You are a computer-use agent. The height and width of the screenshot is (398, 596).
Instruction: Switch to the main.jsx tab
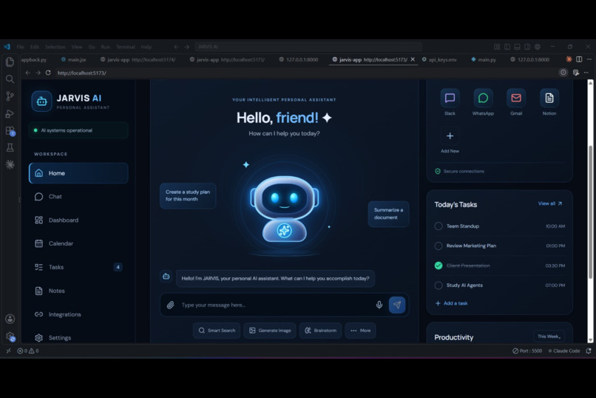(x=74, y=60)
